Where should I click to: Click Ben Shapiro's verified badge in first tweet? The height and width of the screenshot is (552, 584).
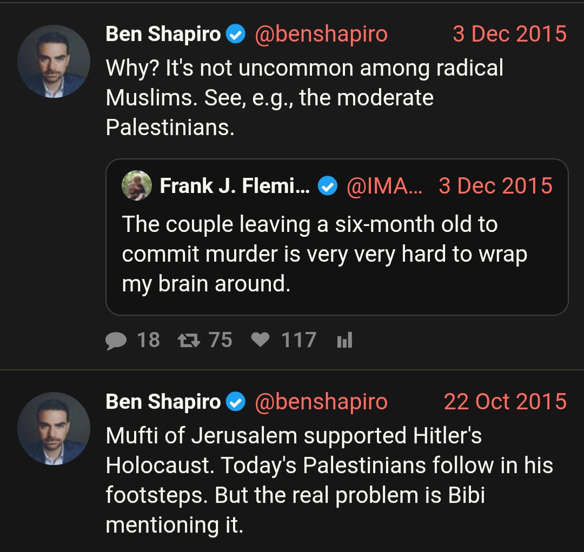click(236, 34)
